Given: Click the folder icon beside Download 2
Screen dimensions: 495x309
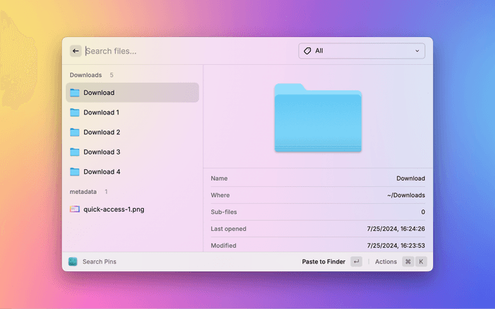Looking at the screenshot, I should pyautogui.click(x=75, y=132).
